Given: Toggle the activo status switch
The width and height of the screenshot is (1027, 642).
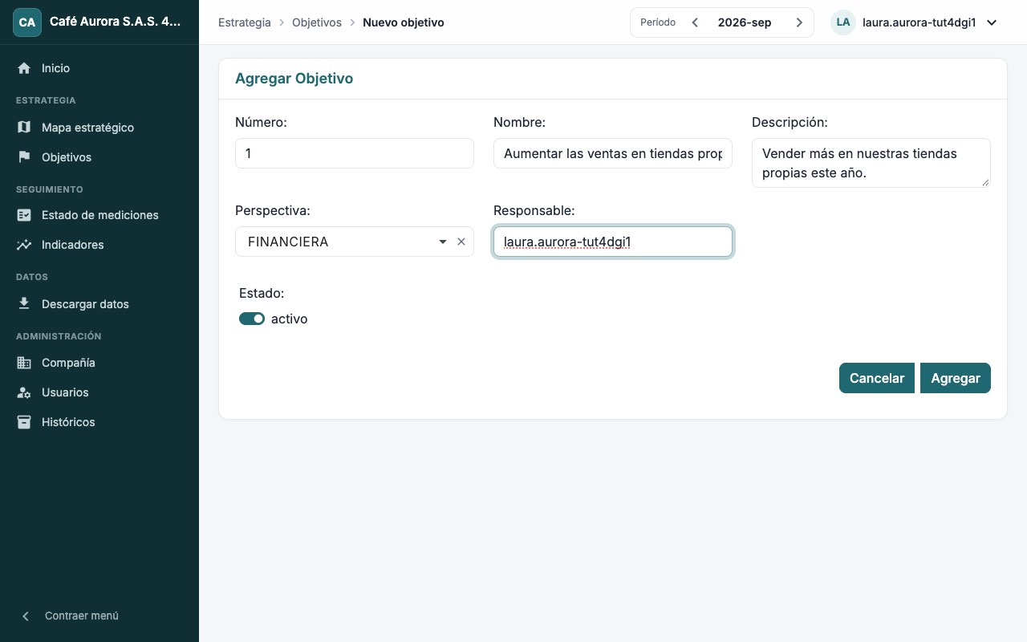Looking at the screenshot, I should click(x=252, y=319).
